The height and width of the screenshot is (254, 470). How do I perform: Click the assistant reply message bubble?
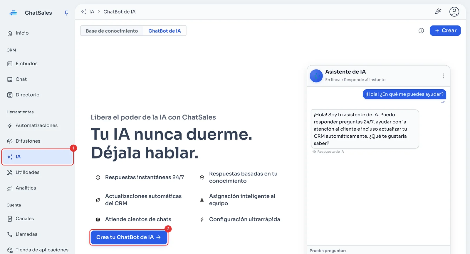point(365,129)
